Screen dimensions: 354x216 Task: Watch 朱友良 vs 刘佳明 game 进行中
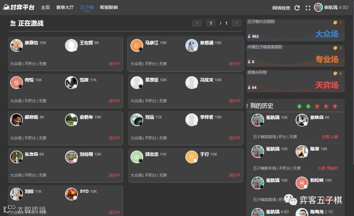click(114, 175)
